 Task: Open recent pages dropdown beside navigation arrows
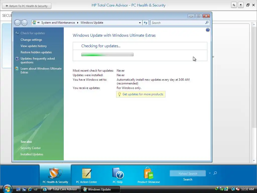pos(29,23)
